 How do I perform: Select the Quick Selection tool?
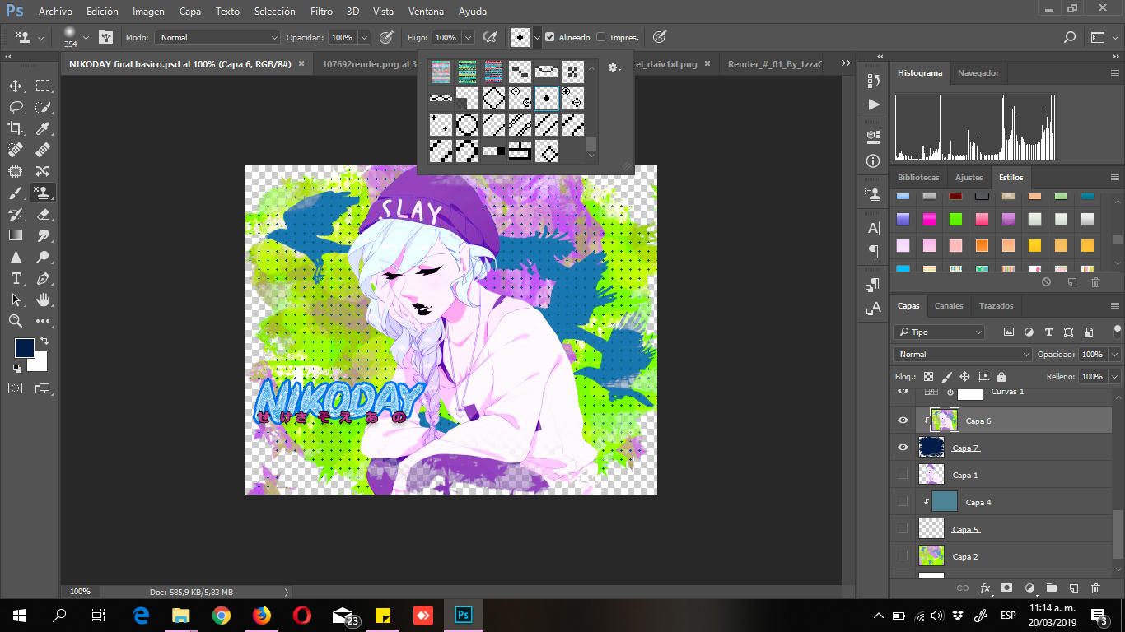(43, 107)
